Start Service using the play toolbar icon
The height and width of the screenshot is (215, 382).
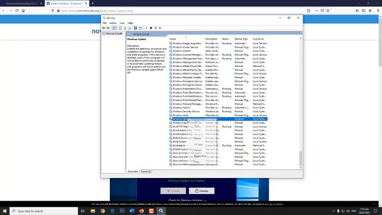point(146,28)
